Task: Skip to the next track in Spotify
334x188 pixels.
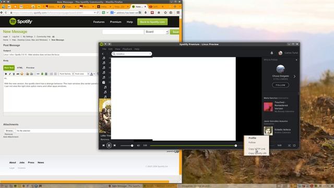Action: pos(115,145)
